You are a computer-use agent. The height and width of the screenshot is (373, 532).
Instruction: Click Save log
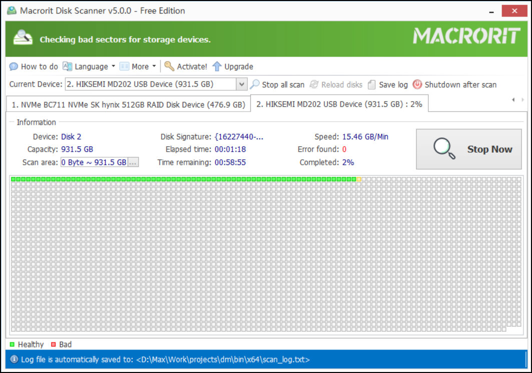coord(388,85)
